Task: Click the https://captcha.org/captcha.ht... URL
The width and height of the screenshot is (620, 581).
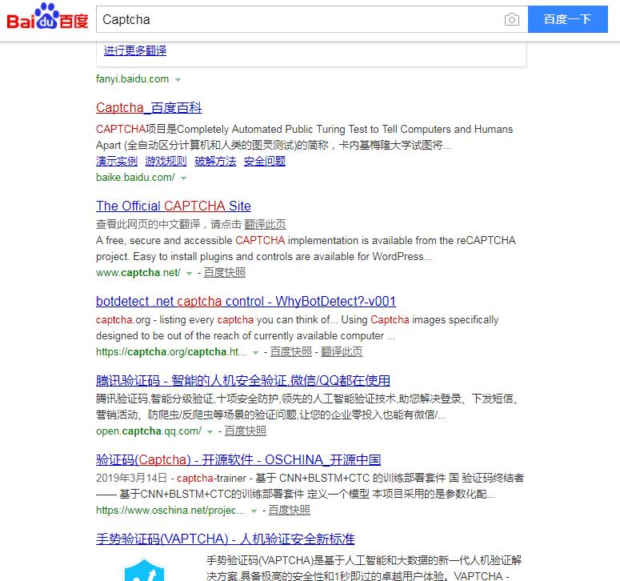Action: (171, 352)
